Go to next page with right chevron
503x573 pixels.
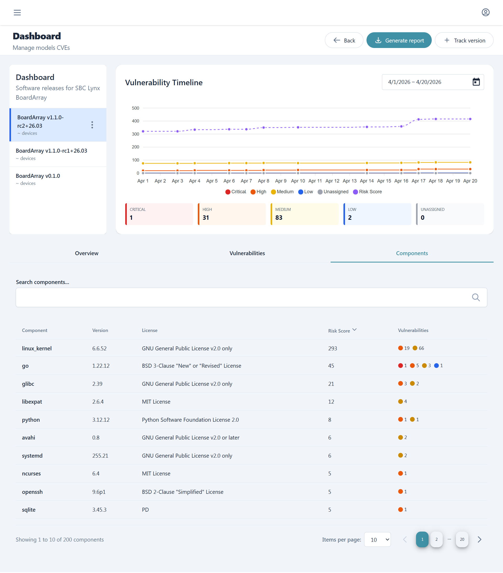[479, 539]
